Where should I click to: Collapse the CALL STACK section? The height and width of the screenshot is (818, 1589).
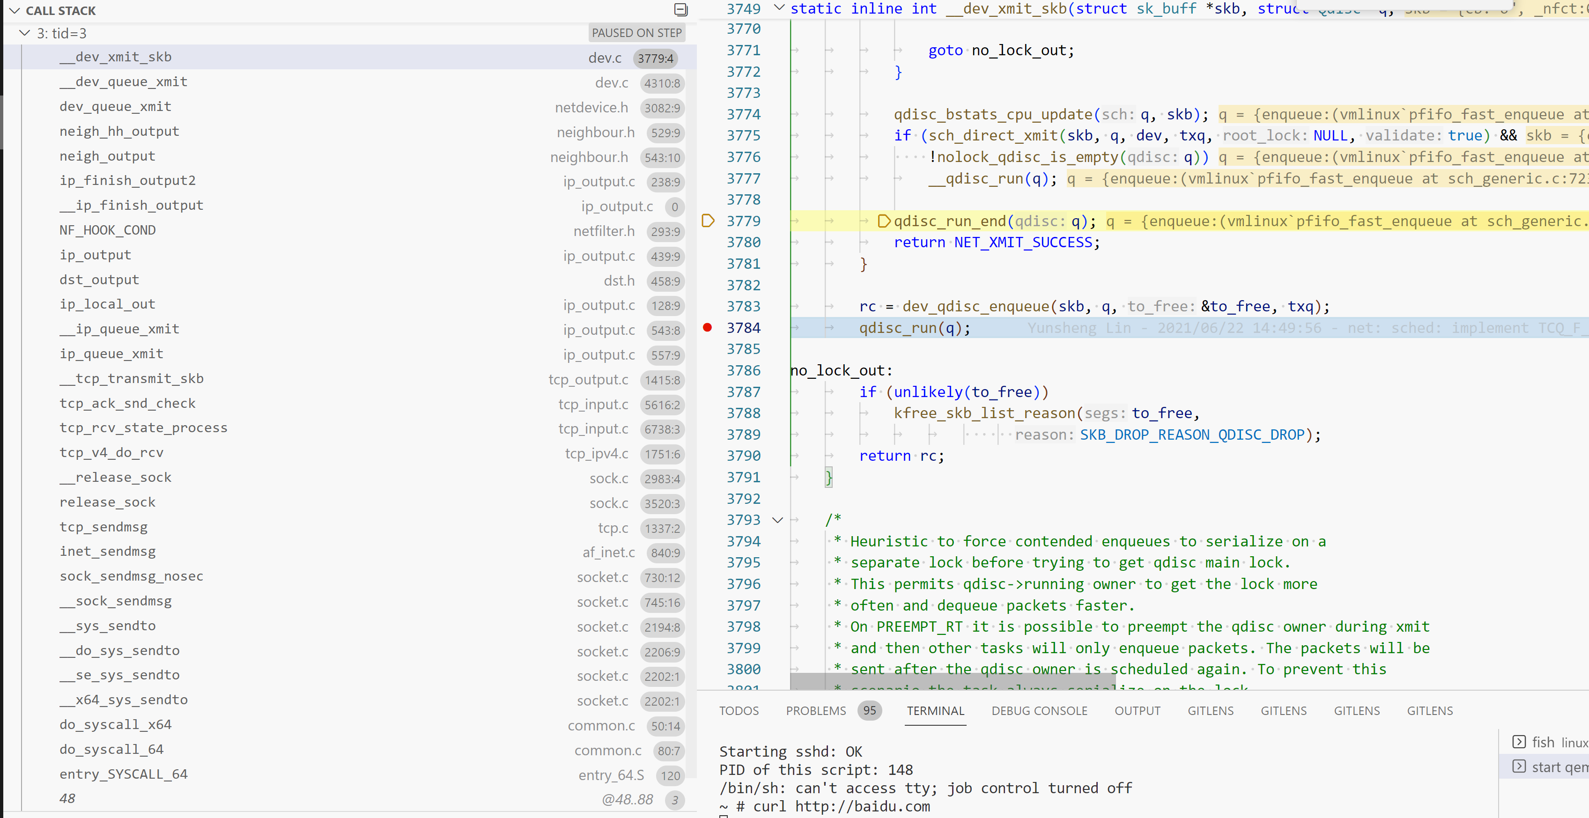(x=15, y=10)
